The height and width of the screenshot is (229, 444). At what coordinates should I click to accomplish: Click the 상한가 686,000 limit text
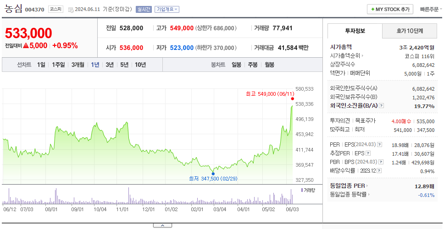216,28
